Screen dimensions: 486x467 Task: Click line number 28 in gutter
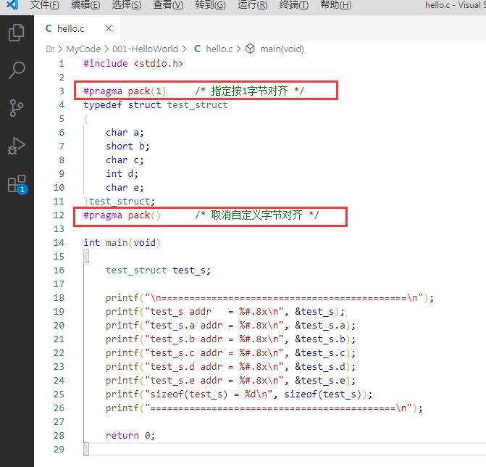pos(59,436)
